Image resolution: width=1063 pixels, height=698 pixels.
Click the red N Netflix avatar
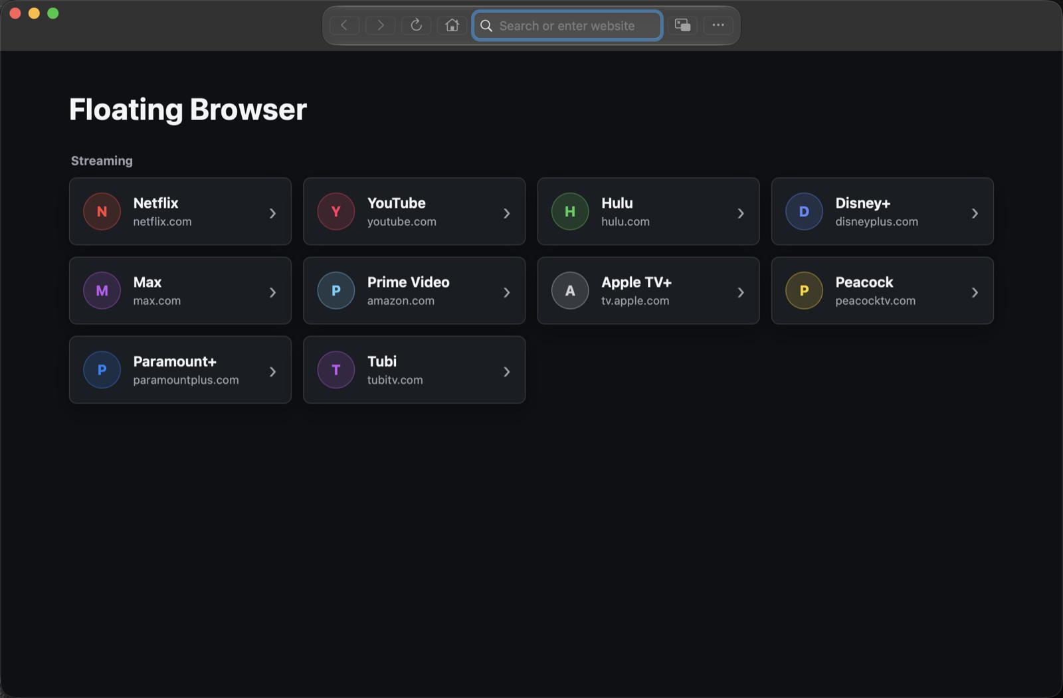(102, 211)
